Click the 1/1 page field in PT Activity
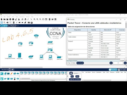Image resolution: width=127 pixels, height=95 pixels. [118, 63]
